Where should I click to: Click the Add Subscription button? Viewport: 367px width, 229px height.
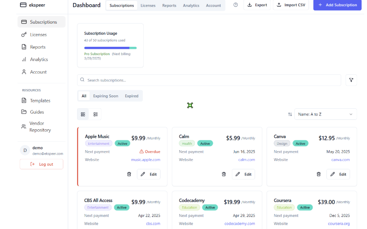pos(337,5)
